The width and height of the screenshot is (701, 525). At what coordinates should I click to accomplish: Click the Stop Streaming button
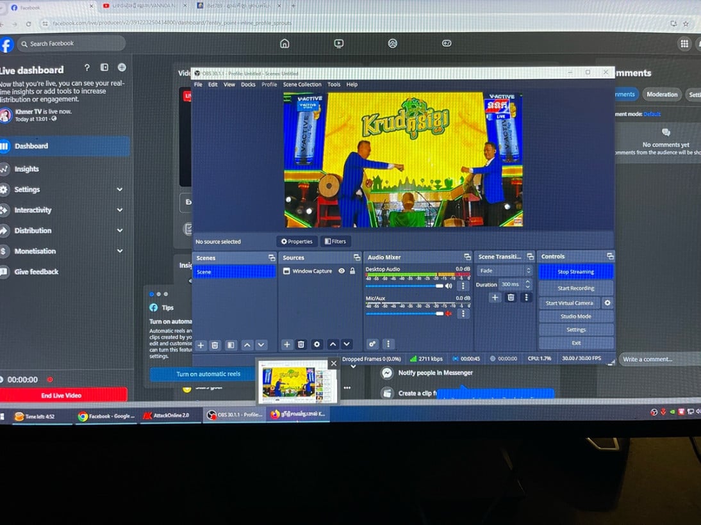[x=575, y=272]
